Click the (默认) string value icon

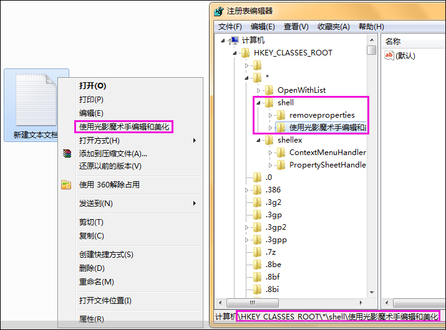[389, 55]
